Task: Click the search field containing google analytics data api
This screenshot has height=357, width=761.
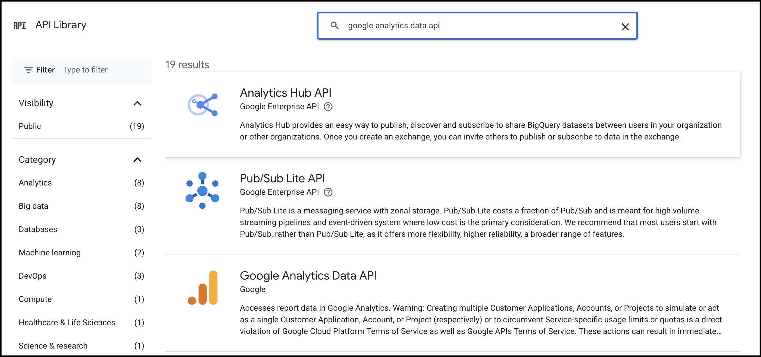Action: coord(477,26)
